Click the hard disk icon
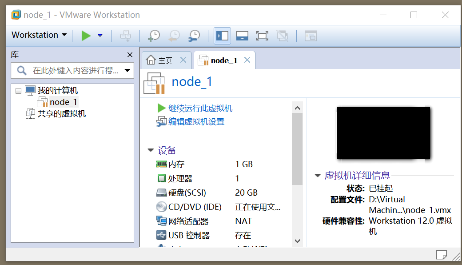462x265 pixels. click(x=161, y=193)
